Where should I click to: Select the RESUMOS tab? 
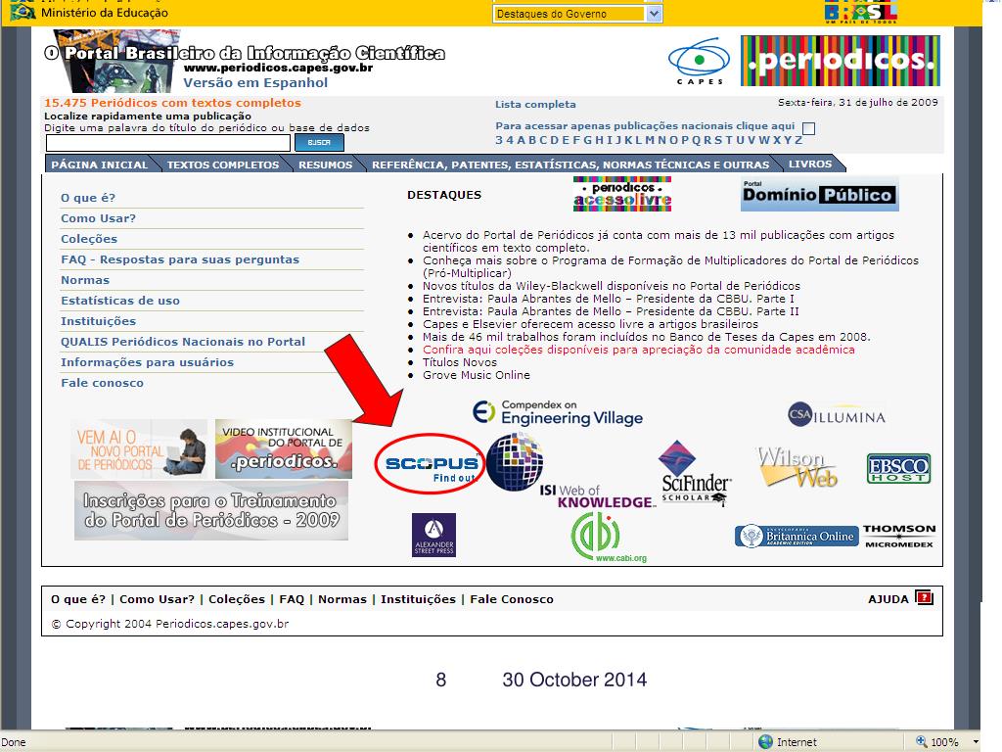click(325, 164)
